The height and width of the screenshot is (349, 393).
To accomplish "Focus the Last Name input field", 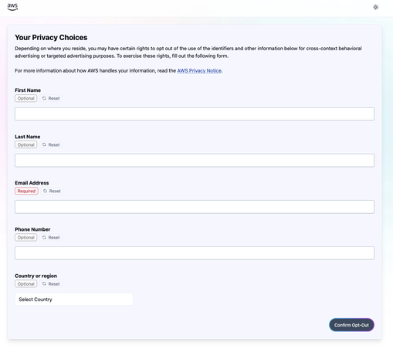I will pyautogui.click(x=195, y=161).
